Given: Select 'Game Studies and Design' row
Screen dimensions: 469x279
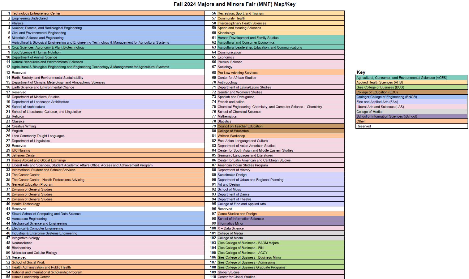Looking at the screenshot, I should tap(281, 214).
